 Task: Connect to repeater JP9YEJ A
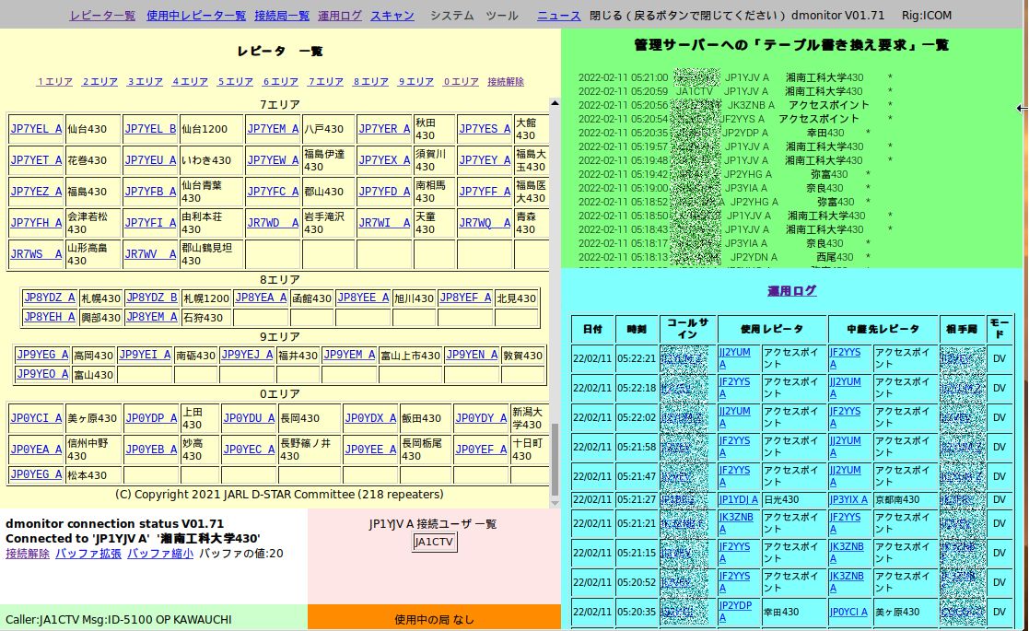click(248, 355)
